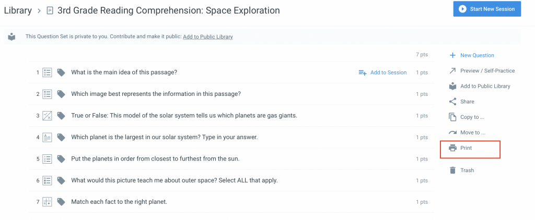Click the multiple choice icon for question 2
535x220 pixels.
click(x=47, y=94)
